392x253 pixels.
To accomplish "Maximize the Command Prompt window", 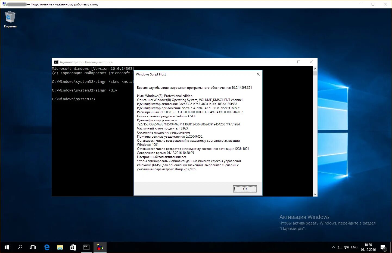I will [x=299, y=62].
